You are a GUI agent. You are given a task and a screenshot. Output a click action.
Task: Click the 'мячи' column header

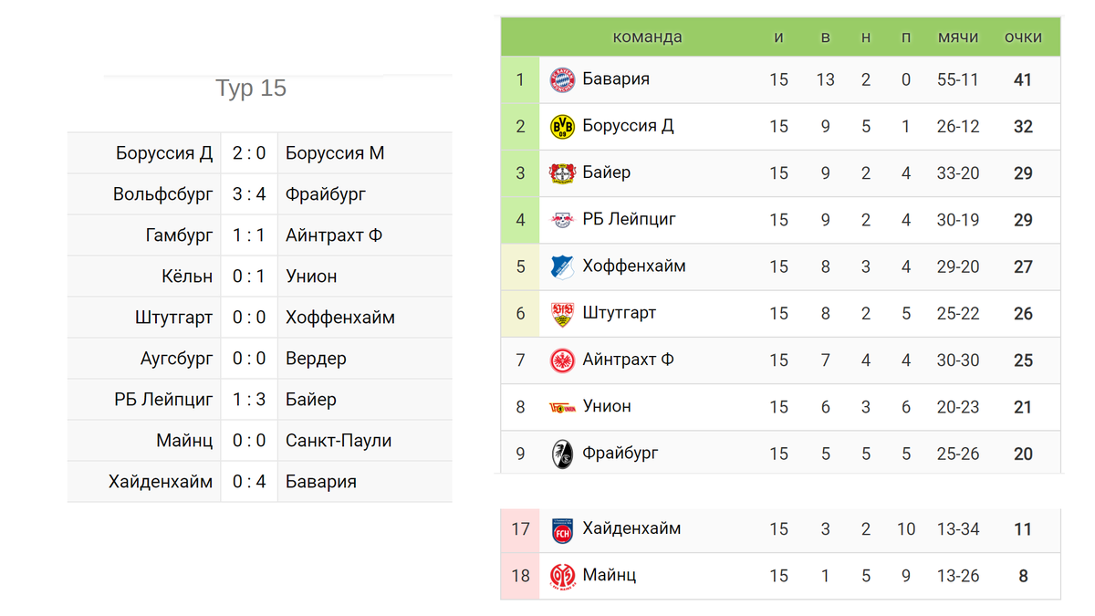(x=957, y=37)
